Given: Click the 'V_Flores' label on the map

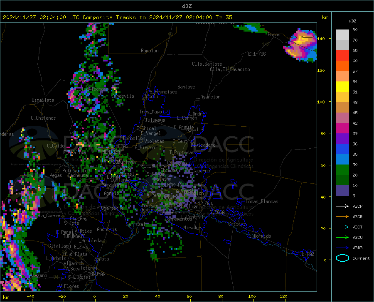Looking at the screenshot, I should [69, 286].
